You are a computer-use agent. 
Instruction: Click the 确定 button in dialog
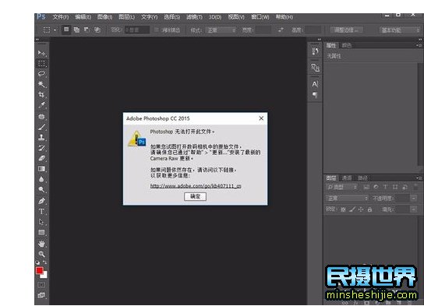click(195, 196)
